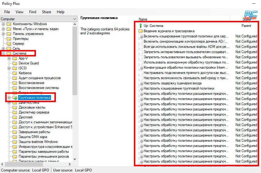The image size is (261, 173).
Task: Click the Завершение работы folder icon
Action: pos(15,132)
